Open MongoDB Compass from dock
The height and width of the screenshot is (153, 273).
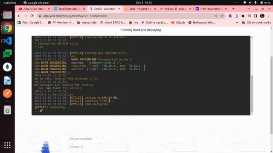(7, 67)
